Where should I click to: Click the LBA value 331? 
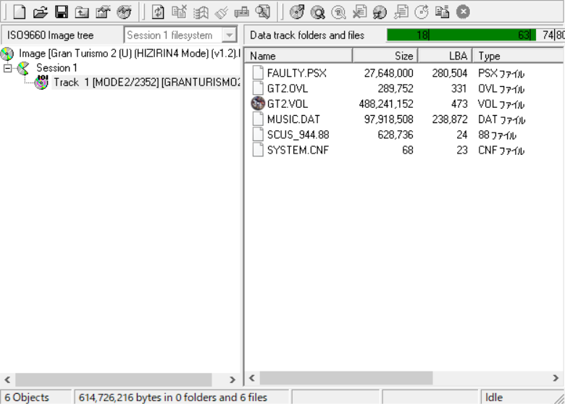459,88
